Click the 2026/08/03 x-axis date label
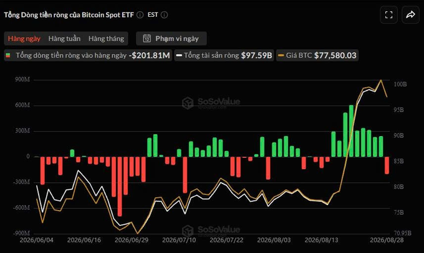Viewport: 424px width, 253px height. [274, 240]
